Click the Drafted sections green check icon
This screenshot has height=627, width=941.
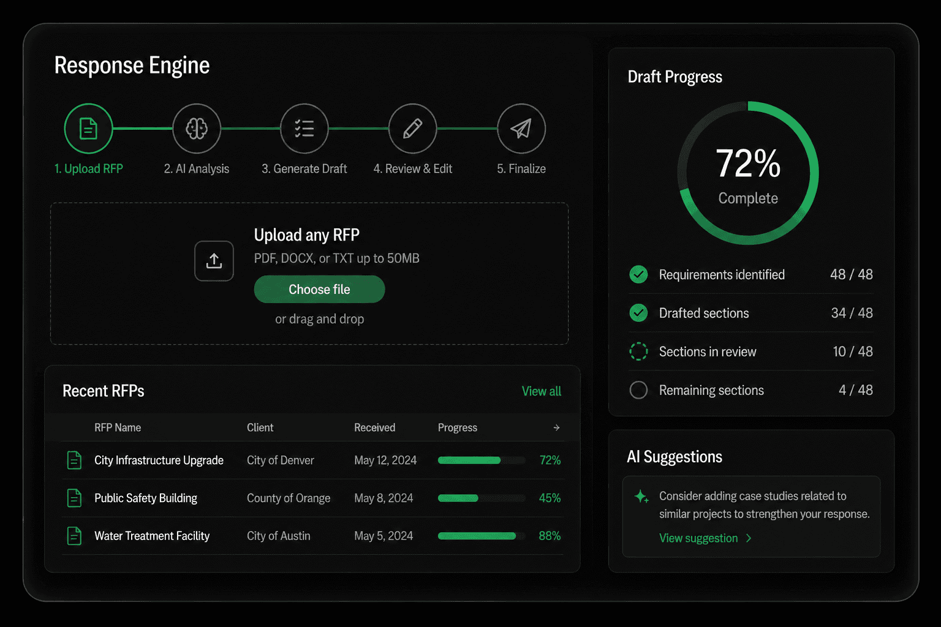click(x=638, y=313)
